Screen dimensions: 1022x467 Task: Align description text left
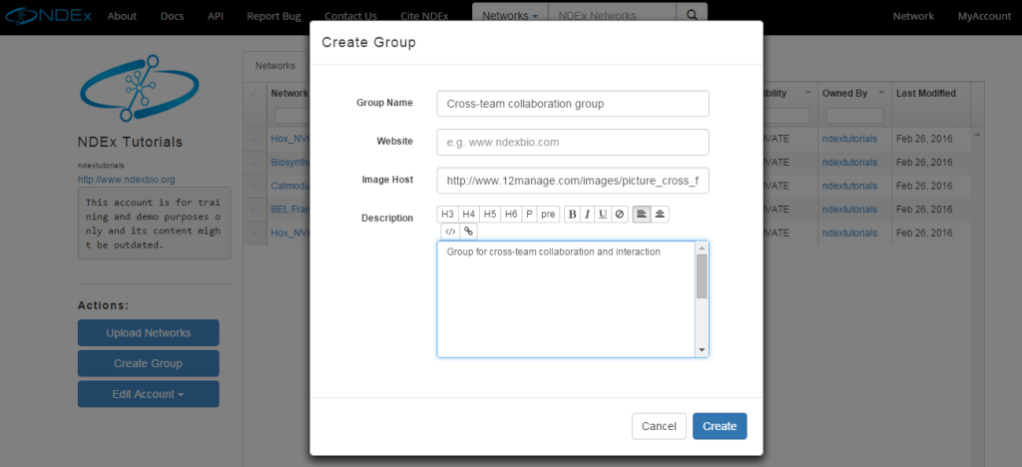click(x=642, y=215)
